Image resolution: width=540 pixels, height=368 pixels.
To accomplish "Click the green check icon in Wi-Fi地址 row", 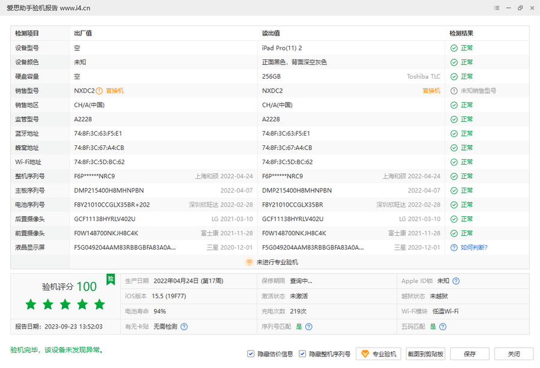I will tap(454, 162).
